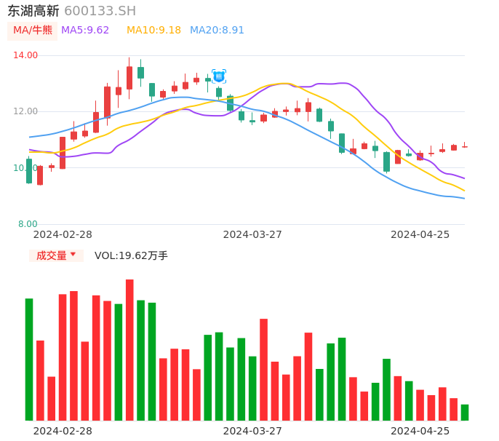Click the first green volume bar on left
Image resolution: width=499 pixels, height=441 pixels.
pyautogui.click(x=29, y=359)
